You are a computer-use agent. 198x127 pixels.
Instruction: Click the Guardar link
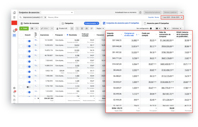point(151,17)
